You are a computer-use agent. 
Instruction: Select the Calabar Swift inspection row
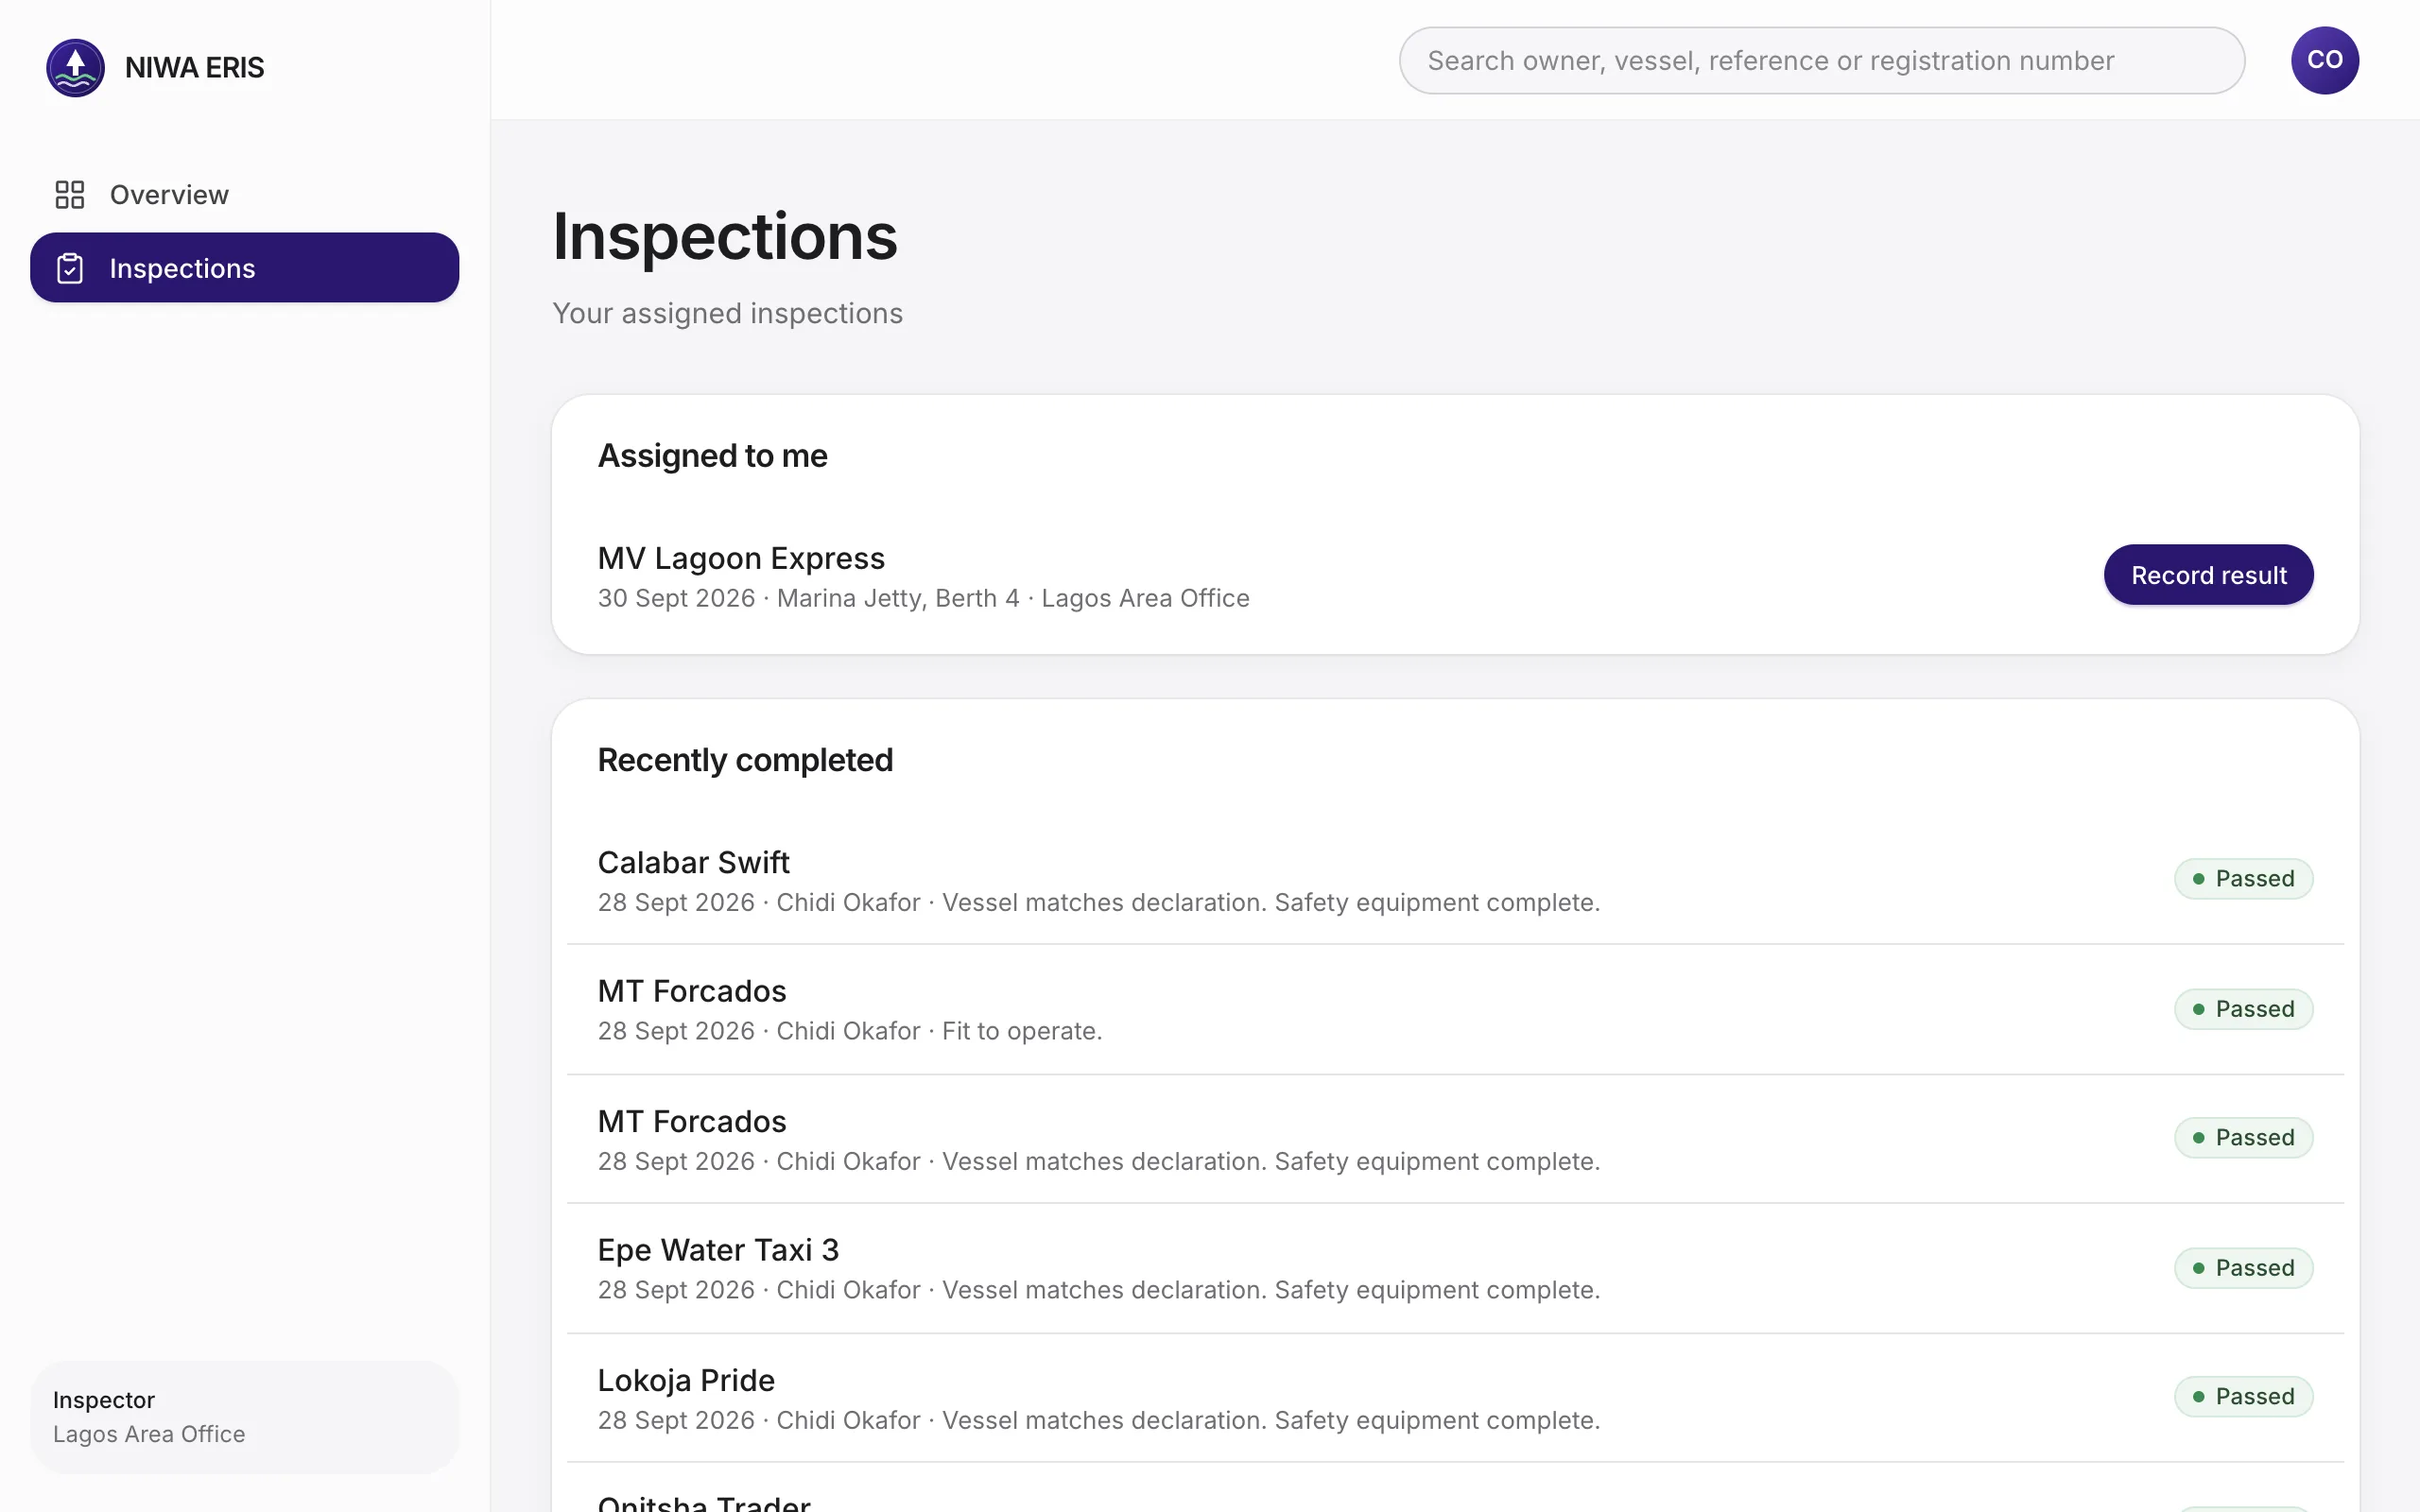click(1455, 879)
